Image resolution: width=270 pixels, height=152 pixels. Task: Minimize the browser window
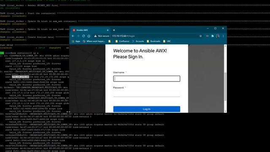click(208, 28)
